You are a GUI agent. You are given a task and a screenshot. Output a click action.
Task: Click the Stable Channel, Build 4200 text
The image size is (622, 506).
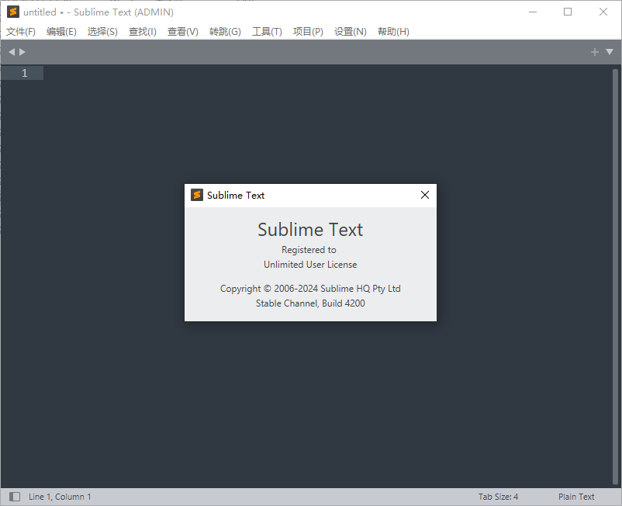(x=310, y=303)
